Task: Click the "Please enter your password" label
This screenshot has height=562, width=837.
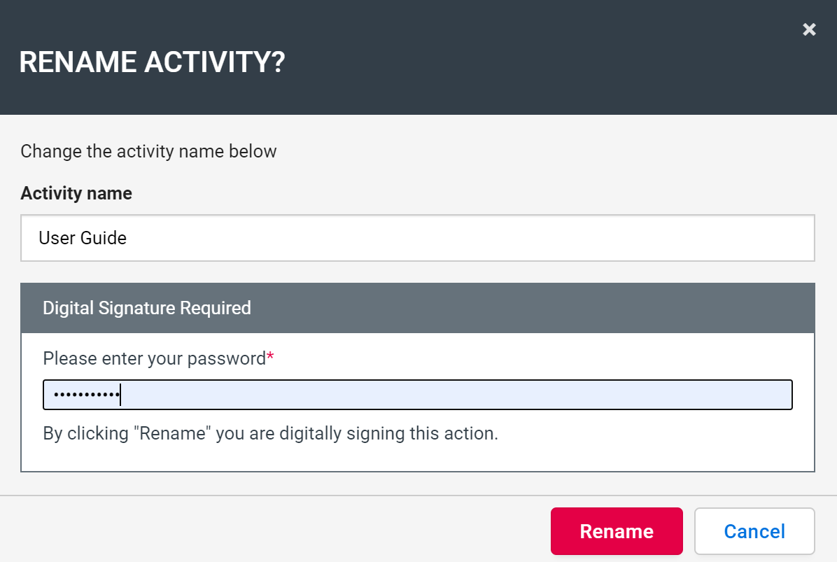Action: (154, 358)
